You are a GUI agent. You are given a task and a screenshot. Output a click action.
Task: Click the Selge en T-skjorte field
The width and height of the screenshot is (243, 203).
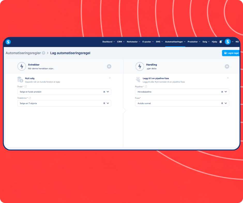pos(64,103)
